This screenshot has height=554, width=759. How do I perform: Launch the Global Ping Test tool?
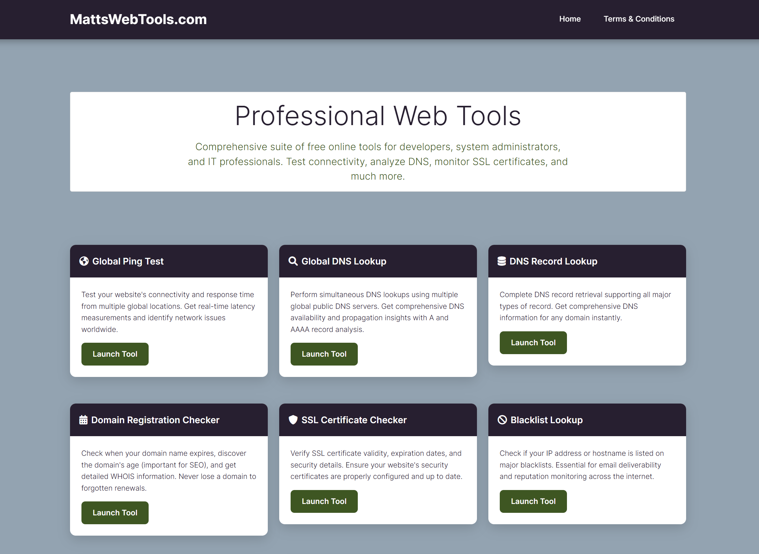pyautogui.click(x=115, y=354)
